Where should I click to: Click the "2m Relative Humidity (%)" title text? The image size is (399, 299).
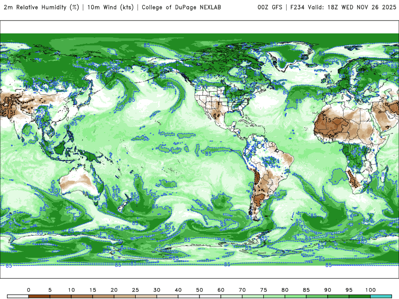pos(41,7)
